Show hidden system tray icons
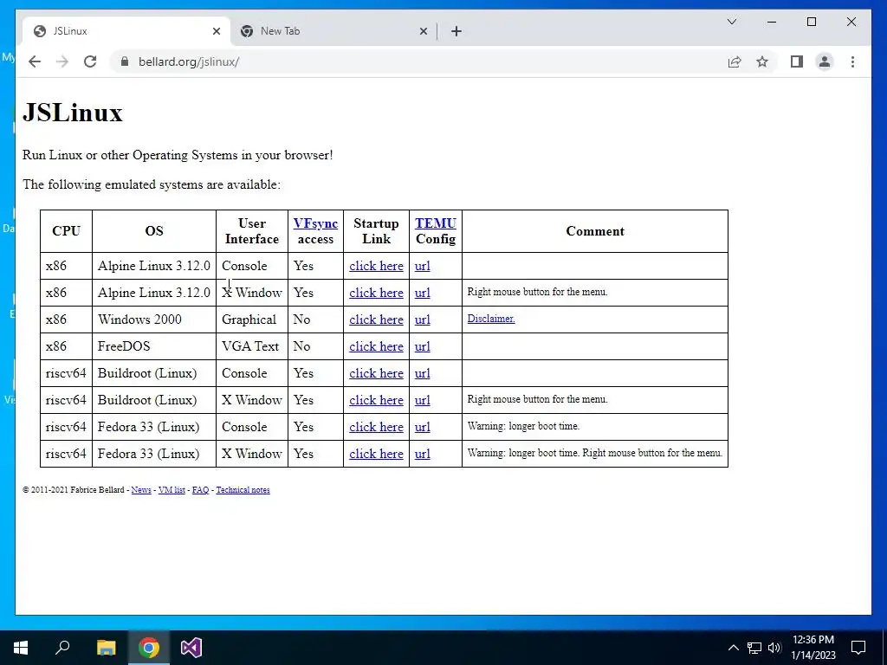Viewport: 887px width, 665px height. (x=733, y=648)
